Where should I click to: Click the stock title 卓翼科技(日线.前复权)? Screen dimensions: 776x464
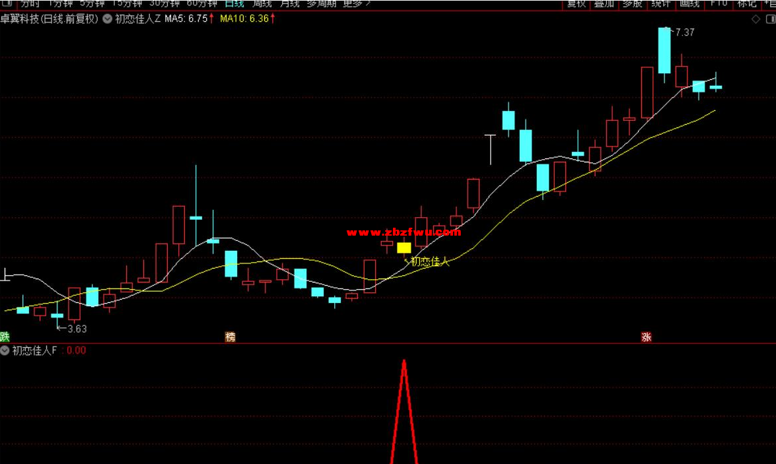click(50, 18)
